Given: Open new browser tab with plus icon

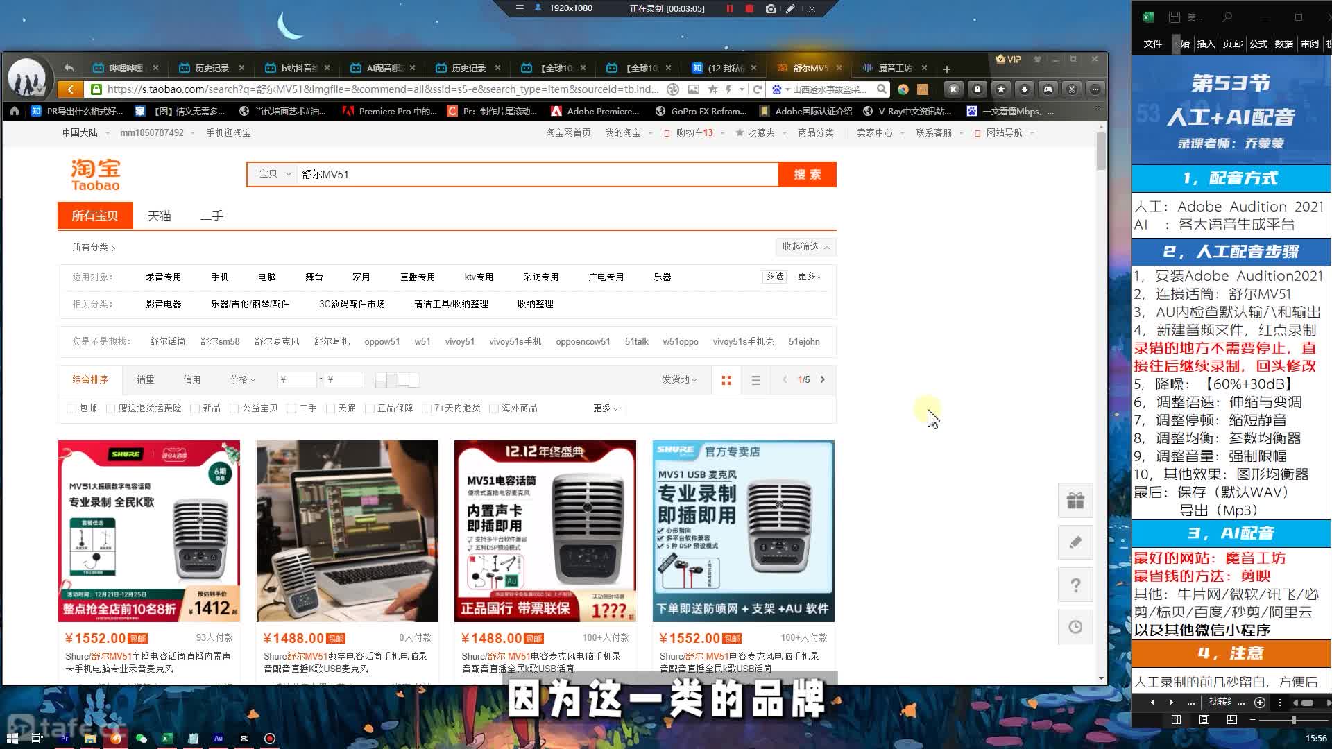Looking at the screenshot, I should click(947, 69).
